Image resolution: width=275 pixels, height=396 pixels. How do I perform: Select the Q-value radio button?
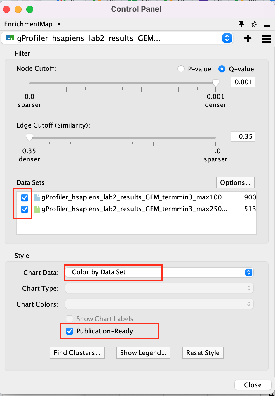tap(222, 69)
